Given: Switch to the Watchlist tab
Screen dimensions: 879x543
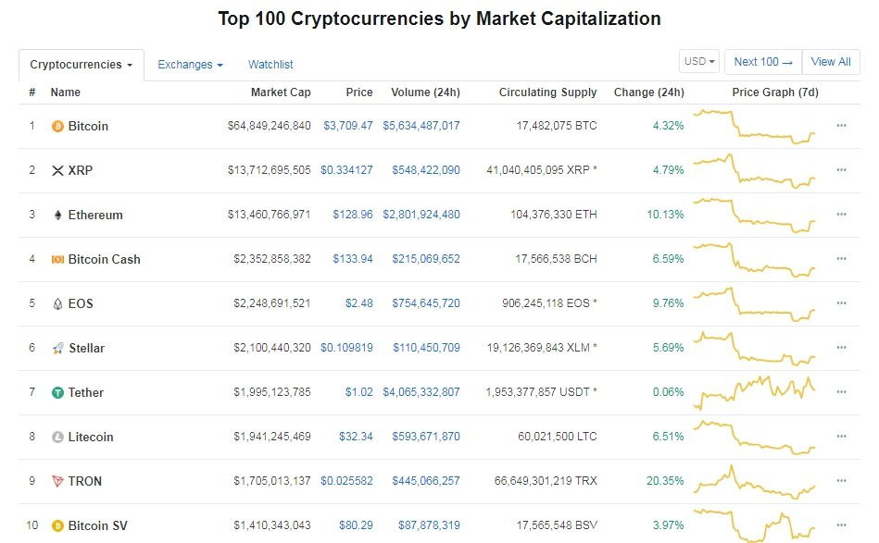Looking at the screenshot, I should pos(270,65).
